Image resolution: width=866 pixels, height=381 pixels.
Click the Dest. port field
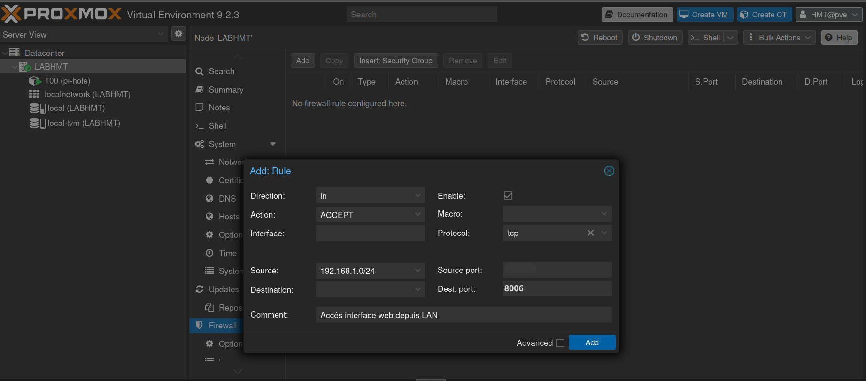(x=557, y=288)
